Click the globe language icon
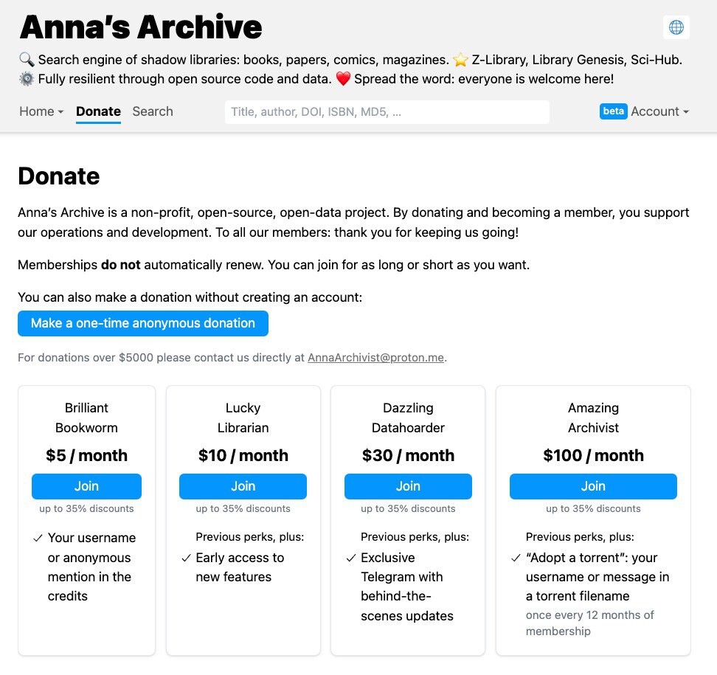Viewport: 717px width, 675px height. pyautogui.click(x=676, y=27)
